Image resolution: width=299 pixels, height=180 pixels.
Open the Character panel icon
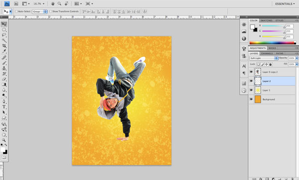[244, 66]
